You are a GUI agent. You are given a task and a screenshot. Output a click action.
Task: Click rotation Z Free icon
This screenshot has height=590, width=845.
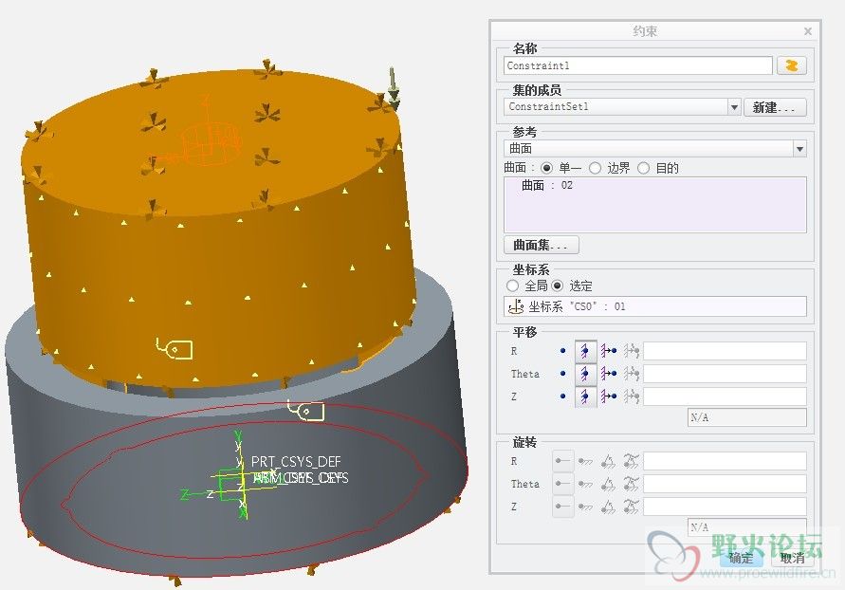coord(563,507)
